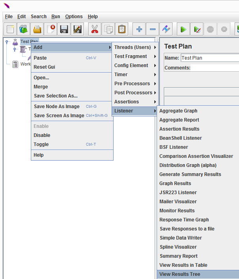Click the Open file folder icon
The width and height of the screenshot is (239, 279).
[x=37, y=29]
